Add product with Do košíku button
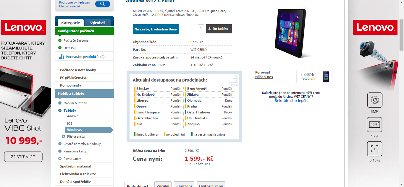The width and height of the screenshot is (404, 187). pyautogui.click(x=219, y=29)
